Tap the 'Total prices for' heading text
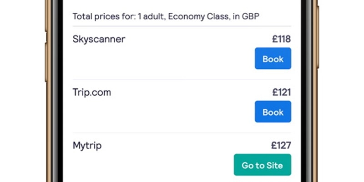Viewport: 364px width, 182px height. click(101, 16)
